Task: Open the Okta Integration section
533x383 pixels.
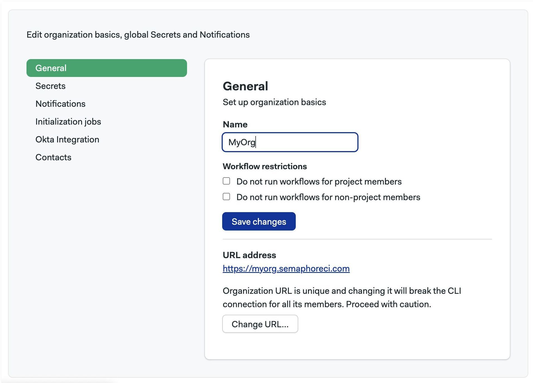Action: point(67,139)
